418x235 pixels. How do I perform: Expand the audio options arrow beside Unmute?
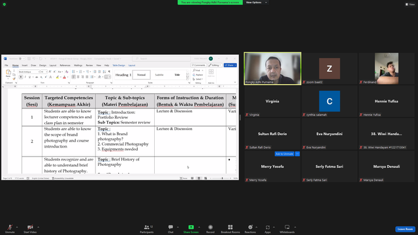click(17, 227)
